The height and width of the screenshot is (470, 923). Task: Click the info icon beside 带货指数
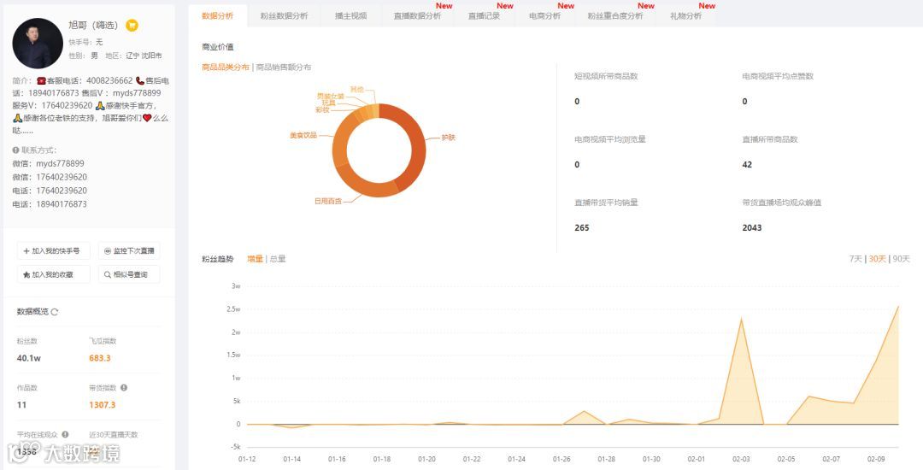(x=124, y=388)
